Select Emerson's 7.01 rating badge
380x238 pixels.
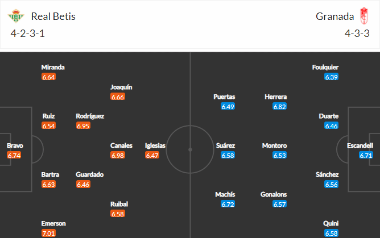click(49, 233)
